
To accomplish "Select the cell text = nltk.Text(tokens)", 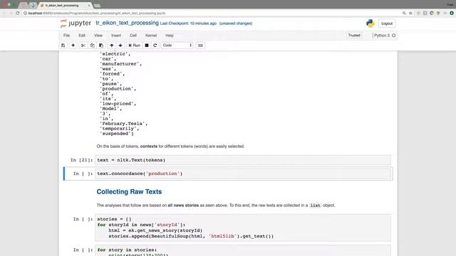I will (243, 160).
